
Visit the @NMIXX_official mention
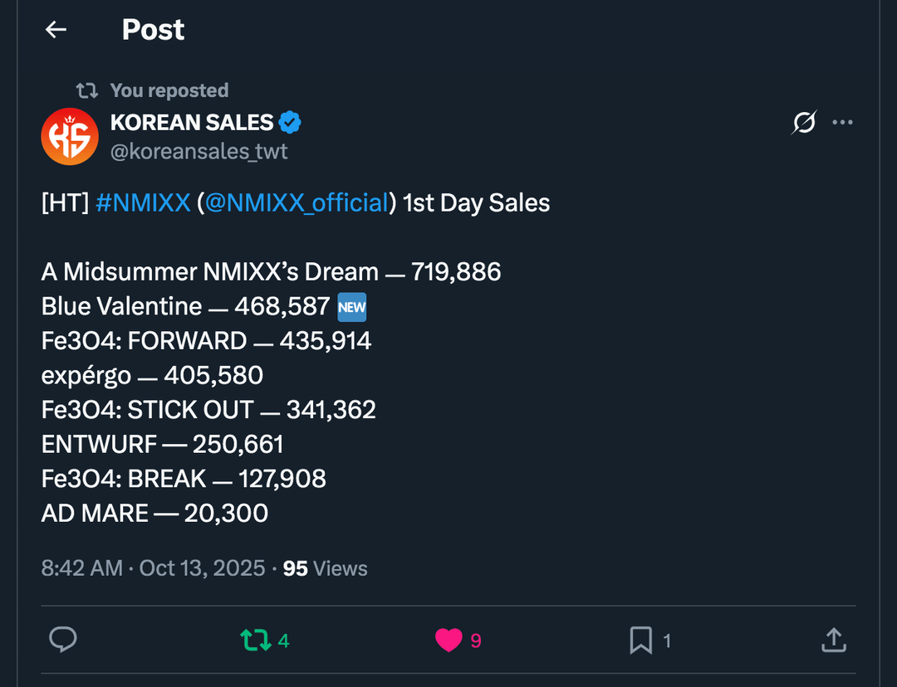point(297,203)
